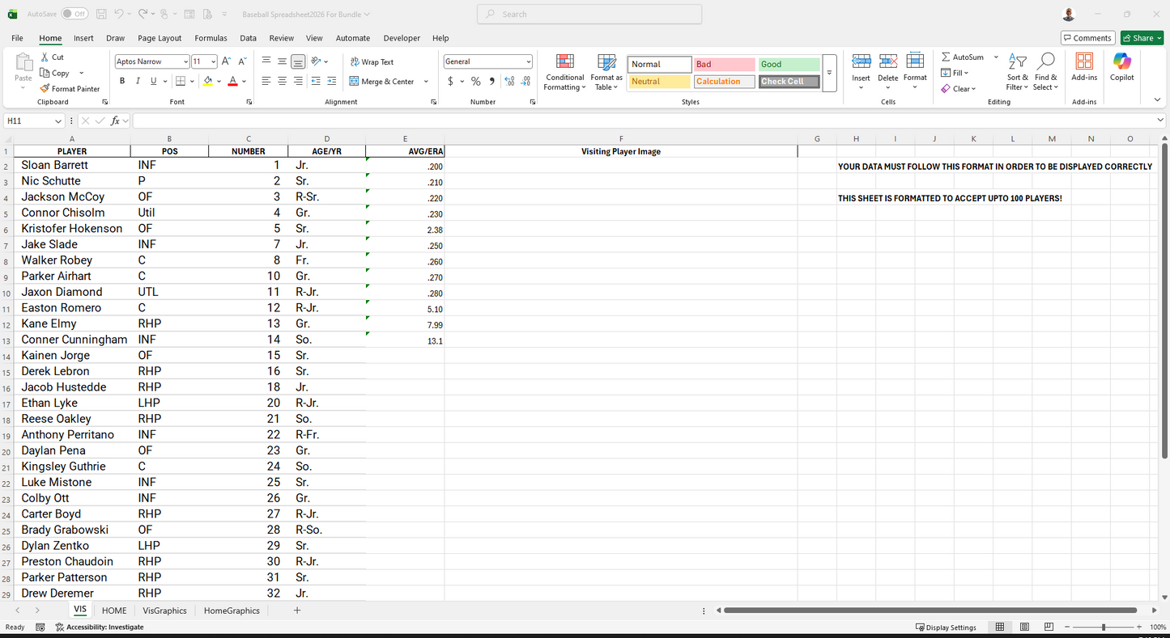The image size is (1170, 638).
Task: Switch to Page Break Preview in status bar
Action: pos(1049,627)
